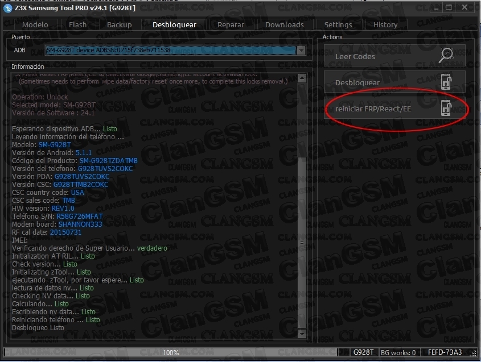Click CSC country code USA value
Image resolution: width=481 pixels, height=362 pixels.
click(x=77, y=192)
